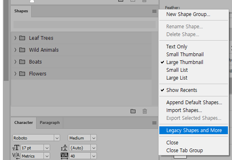Select the Shapes panel tab
The image size is (232, 160).
(x=21, y=11)
